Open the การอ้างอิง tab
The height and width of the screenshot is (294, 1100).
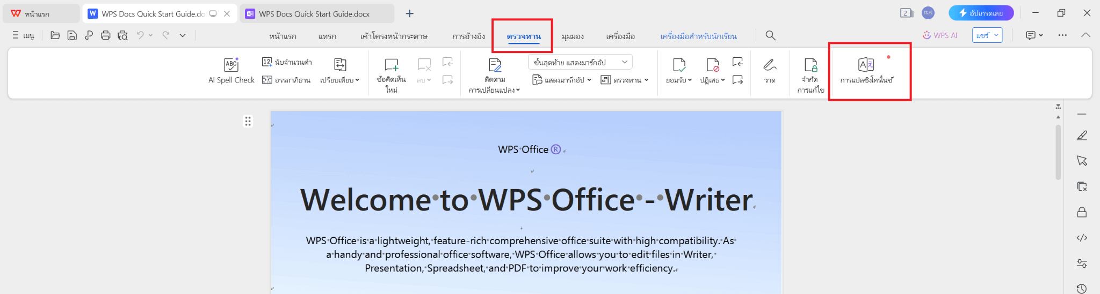[468, 36]
